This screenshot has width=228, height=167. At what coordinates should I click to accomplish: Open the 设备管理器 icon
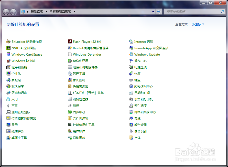70,99
